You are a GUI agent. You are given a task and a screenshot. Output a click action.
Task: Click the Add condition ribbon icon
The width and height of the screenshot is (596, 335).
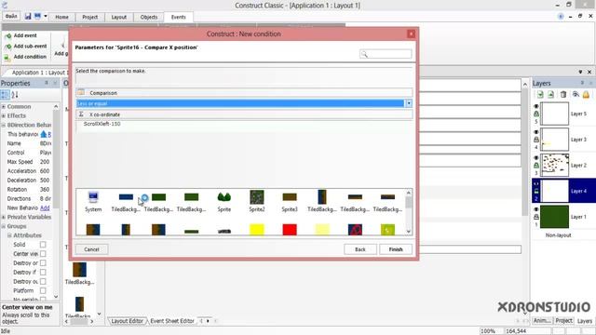click(x=7, y=58)
